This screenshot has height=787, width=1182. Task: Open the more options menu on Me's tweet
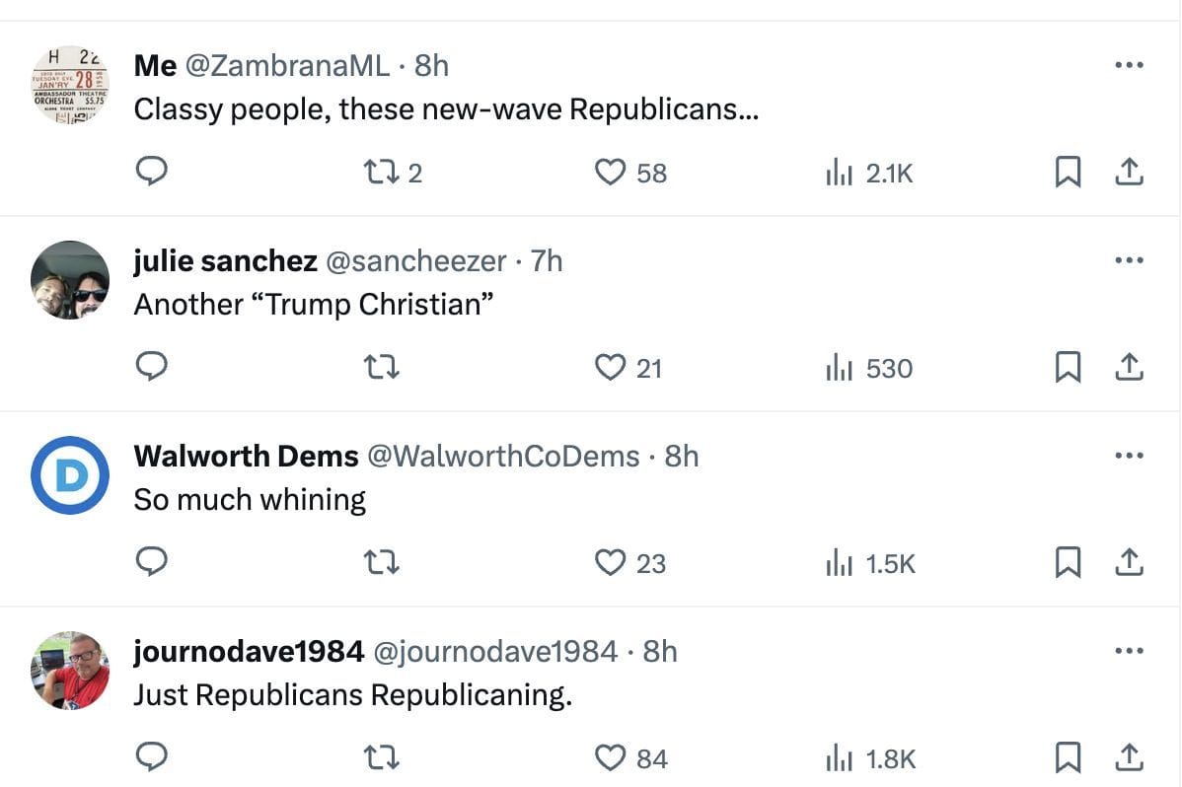tap(1127, 65)
